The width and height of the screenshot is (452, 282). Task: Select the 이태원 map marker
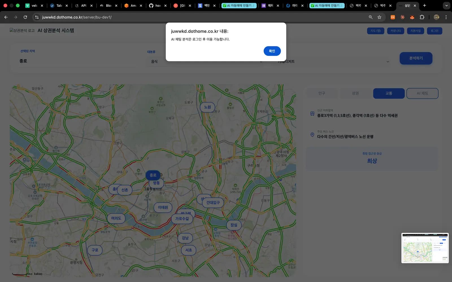coord(163,207)
